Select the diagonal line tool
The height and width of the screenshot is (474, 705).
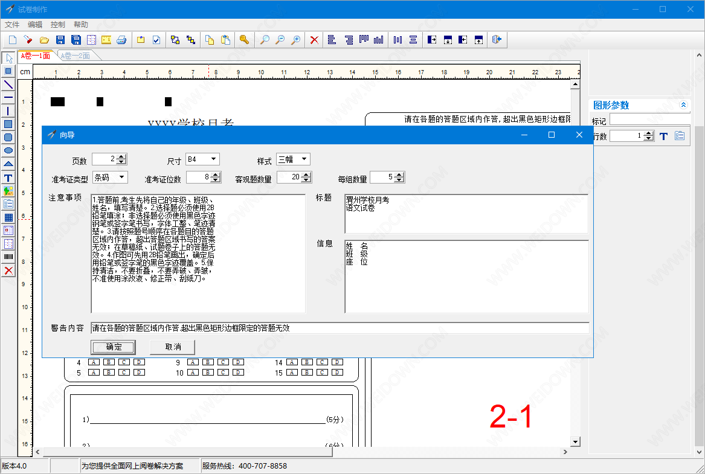pyautogui.click(x=8, y=85)
